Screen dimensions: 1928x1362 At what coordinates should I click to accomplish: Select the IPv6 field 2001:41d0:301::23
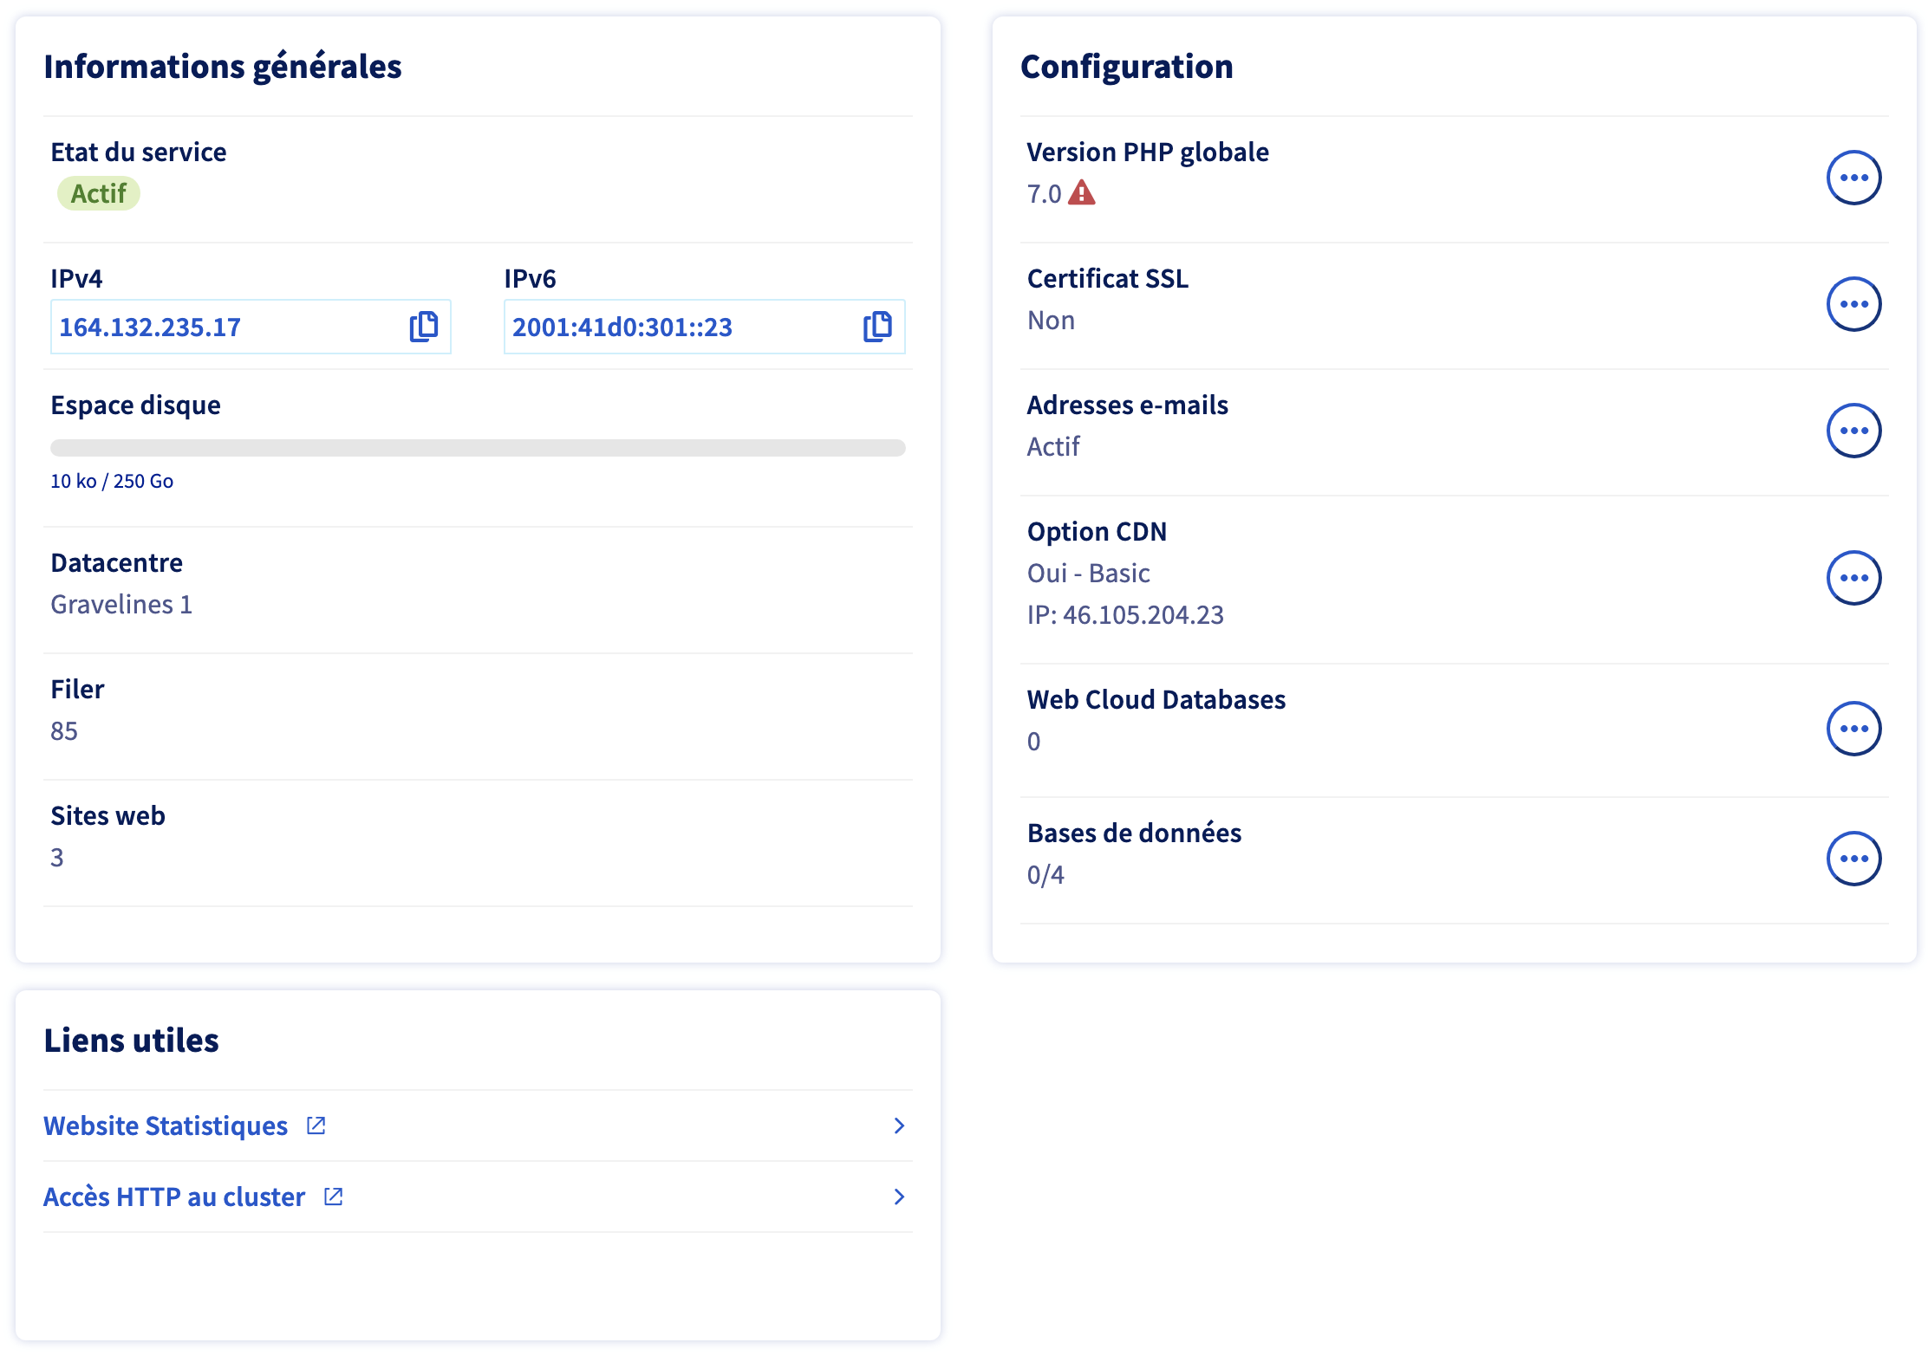[704, 327]
